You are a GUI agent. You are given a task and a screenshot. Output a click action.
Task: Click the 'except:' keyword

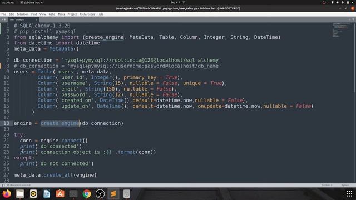pyautogui.click(x=24, y=158)
